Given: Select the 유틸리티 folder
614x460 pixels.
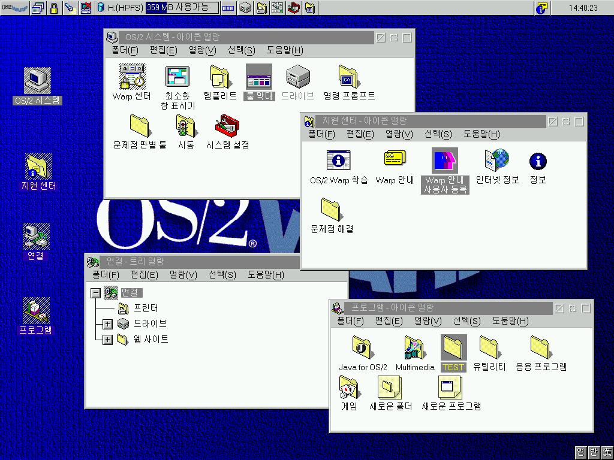Looking at the screenshot, I should click(489, 352).
